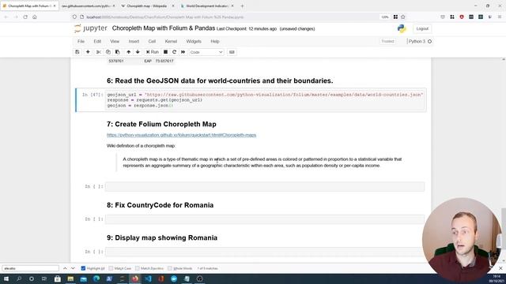
Task: Open Microsoft Edge from the taskbar
Action: pos(96,278)
